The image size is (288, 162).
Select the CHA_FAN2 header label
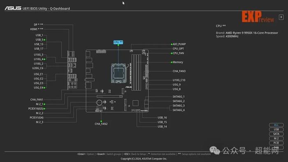coord(101,124)
